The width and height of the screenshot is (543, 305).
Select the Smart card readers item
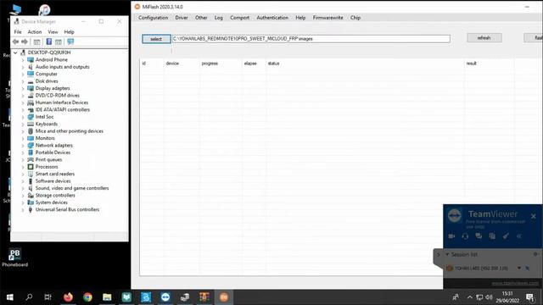pyautogui.click(x=54, y=174)
